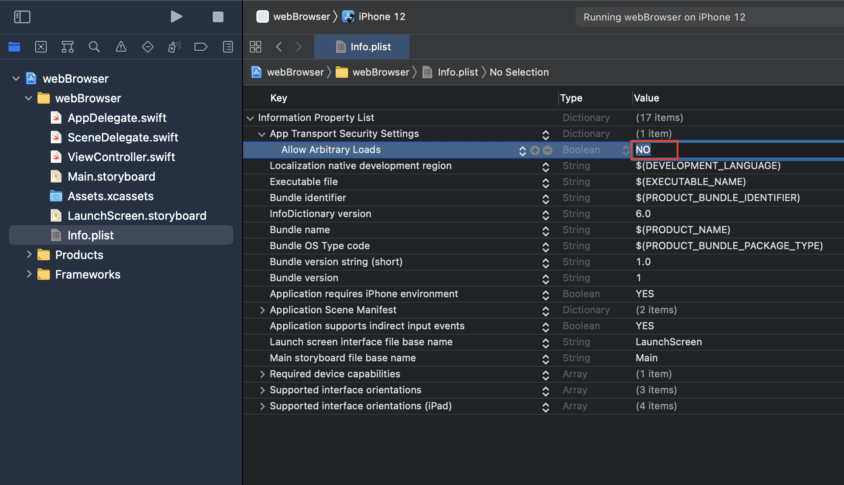Collapse App Transport Security Settings
The image size is (844, 485).
point(262,134)
